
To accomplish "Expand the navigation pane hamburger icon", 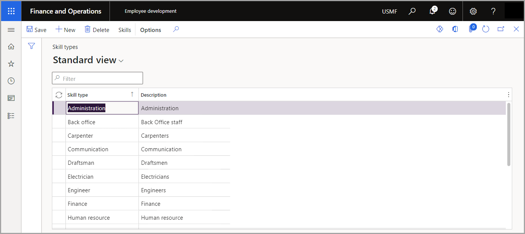I will [x=11, y=30].
